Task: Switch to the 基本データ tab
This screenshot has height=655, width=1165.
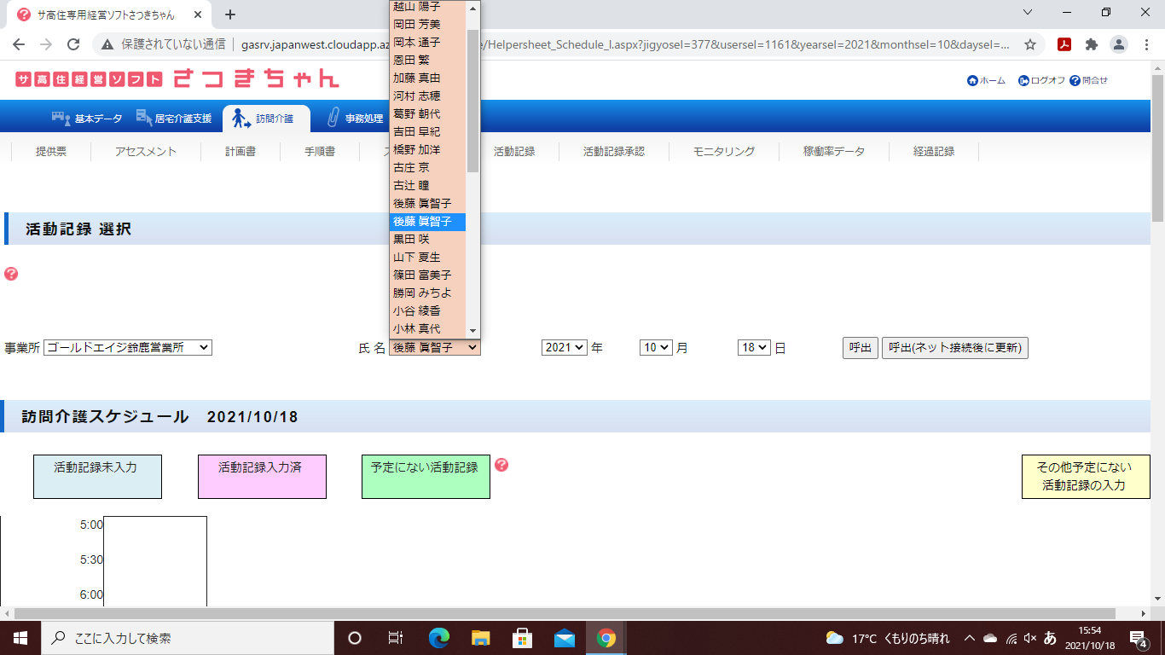Action: [88, 119]
